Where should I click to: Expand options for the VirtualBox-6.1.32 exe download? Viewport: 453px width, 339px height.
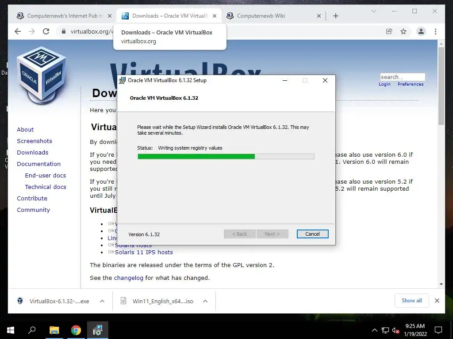[102, 301]
